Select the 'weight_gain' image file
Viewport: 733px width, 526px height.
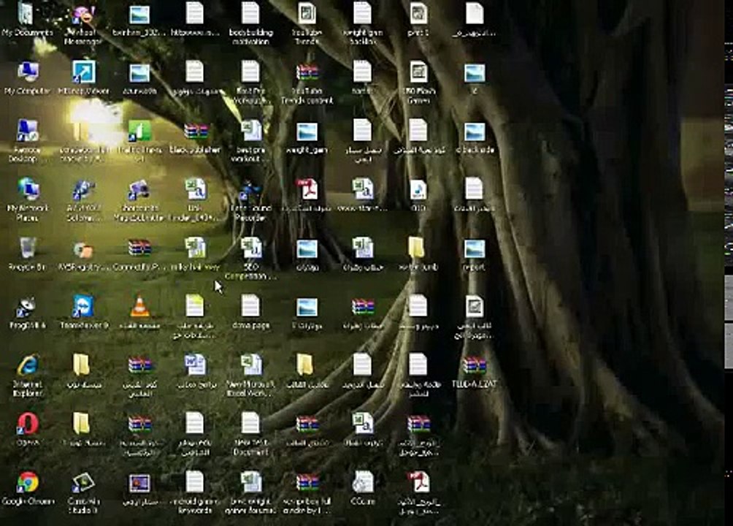tap(307, 131)
